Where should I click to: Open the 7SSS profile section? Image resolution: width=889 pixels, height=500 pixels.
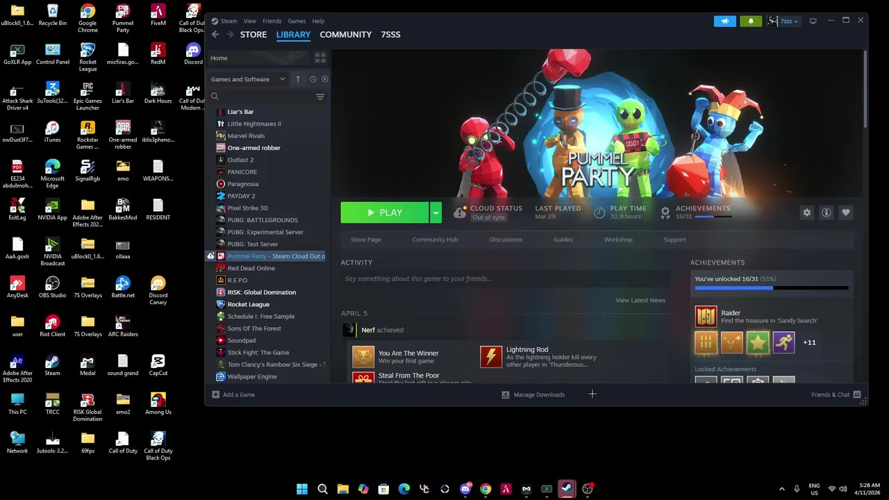391,35
